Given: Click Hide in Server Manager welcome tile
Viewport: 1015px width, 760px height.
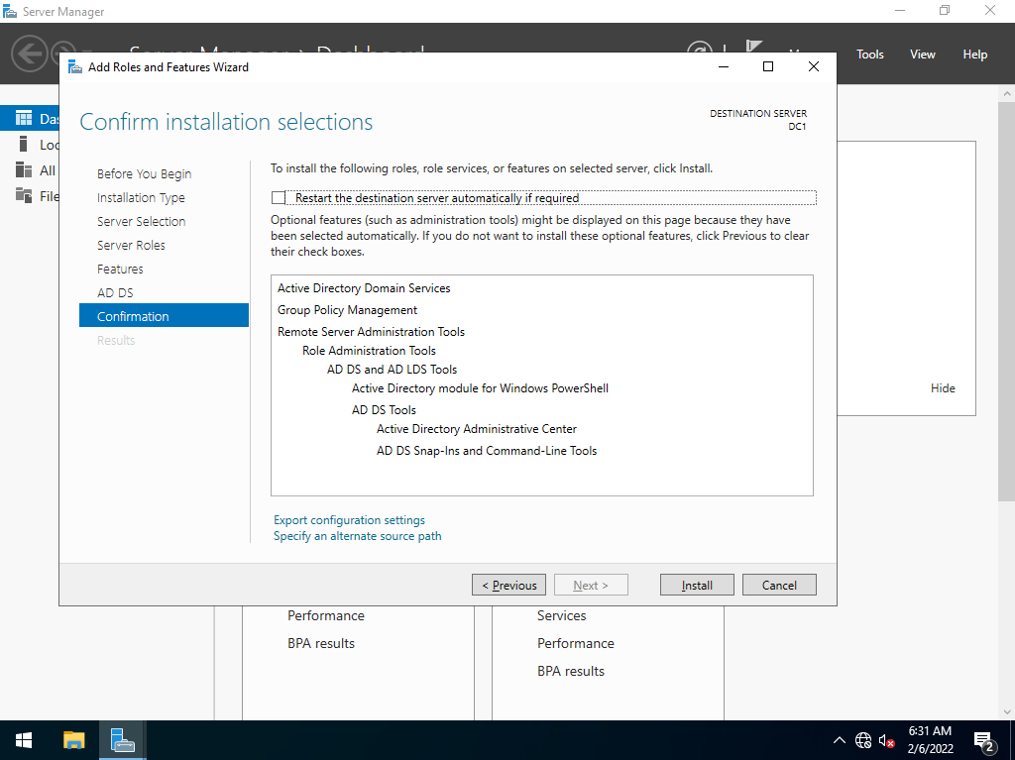Looking at the screenshot, I should [x=943, y=387].
